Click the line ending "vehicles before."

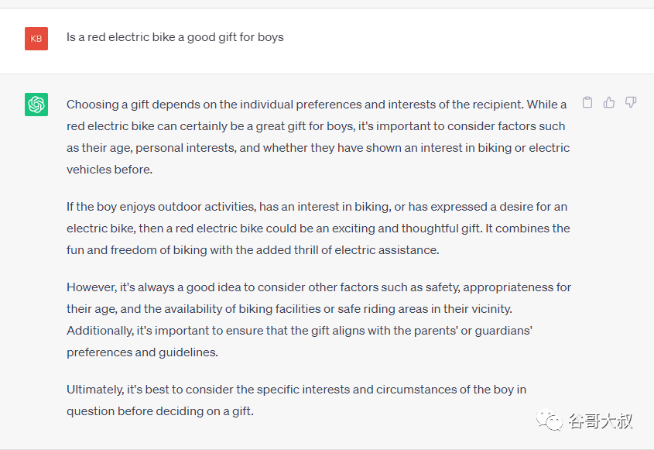coord(109,170)
